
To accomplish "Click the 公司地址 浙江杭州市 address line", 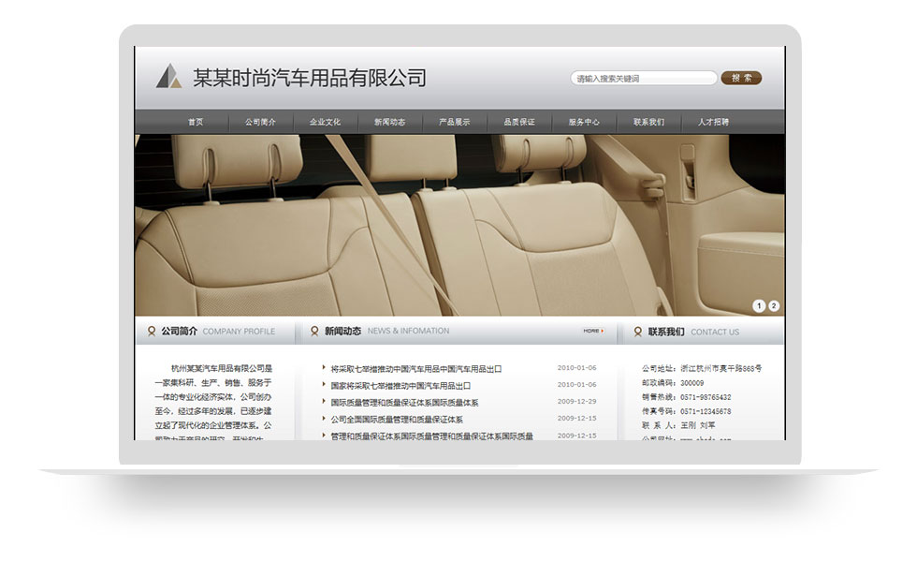I will [702, 369].
